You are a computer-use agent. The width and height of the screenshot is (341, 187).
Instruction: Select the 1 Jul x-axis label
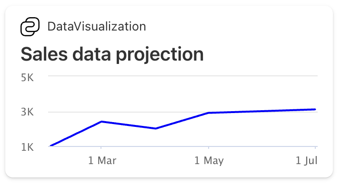[x=306, y=161]
